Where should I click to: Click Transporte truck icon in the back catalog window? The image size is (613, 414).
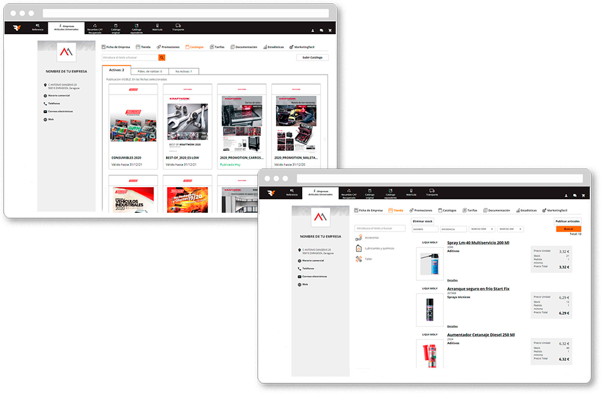coord(178,27)
